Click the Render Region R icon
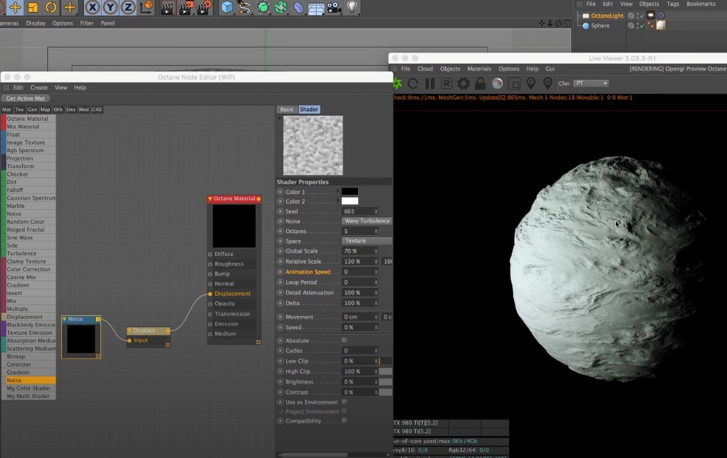Viewport: 727px width, 458px height. click(447, 83)
